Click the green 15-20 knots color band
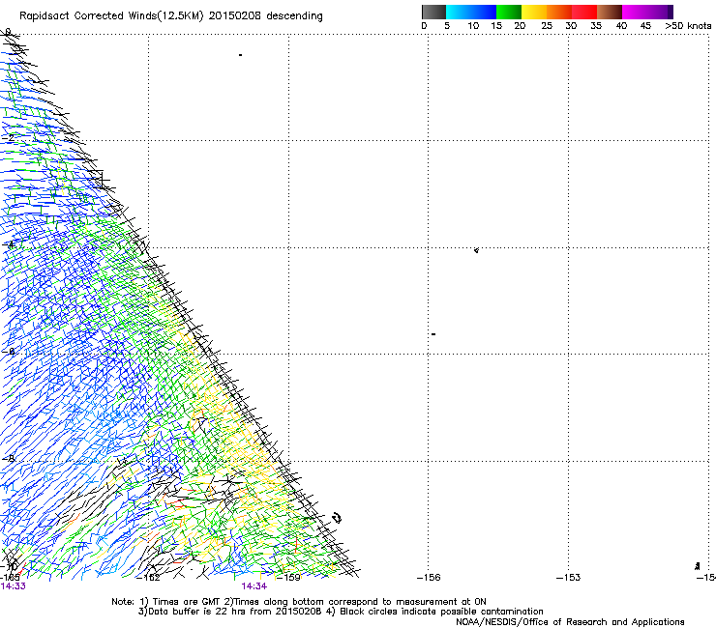The width and height of the screenshot is (716, 628). (509, 12)
